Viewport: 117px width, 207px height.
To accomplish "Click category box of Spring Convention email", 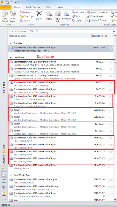I will [x=108, y=77].
